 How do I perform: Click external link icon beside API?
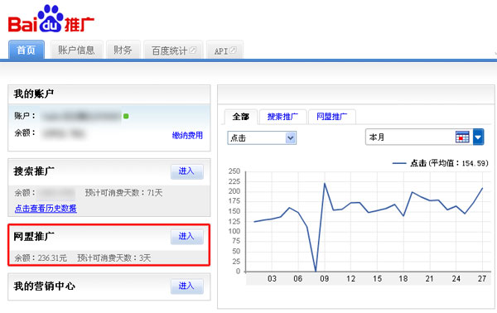pos(233,50)
